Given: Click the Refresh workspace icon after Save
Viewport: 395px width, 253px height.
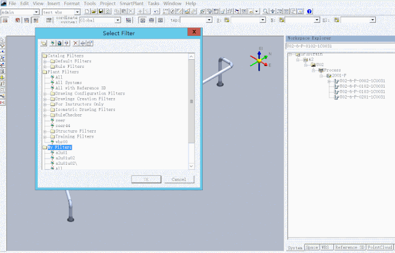Looking at the screenshot, I should point(108,11).
